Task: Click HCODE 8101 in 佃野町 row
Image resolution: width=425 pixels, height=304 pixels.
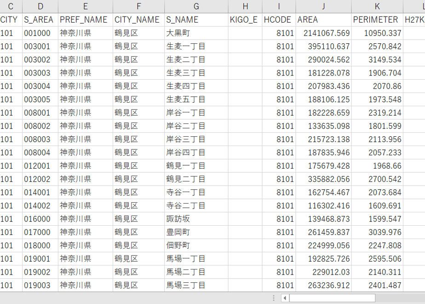Action: [x=279, y=246]
